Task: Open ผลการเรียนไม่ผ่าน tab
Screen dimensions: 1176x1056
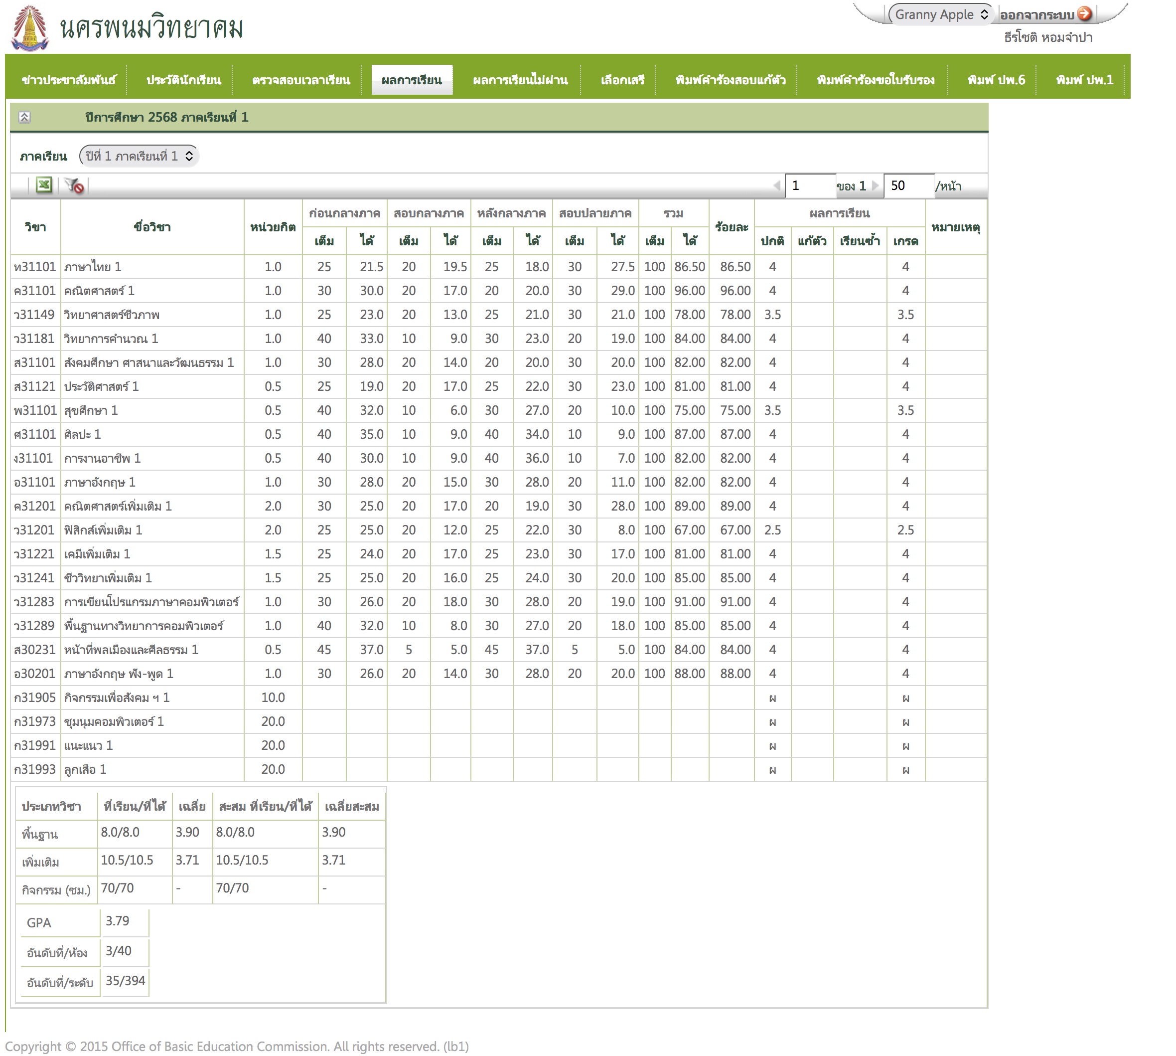Action: point(520,80)
